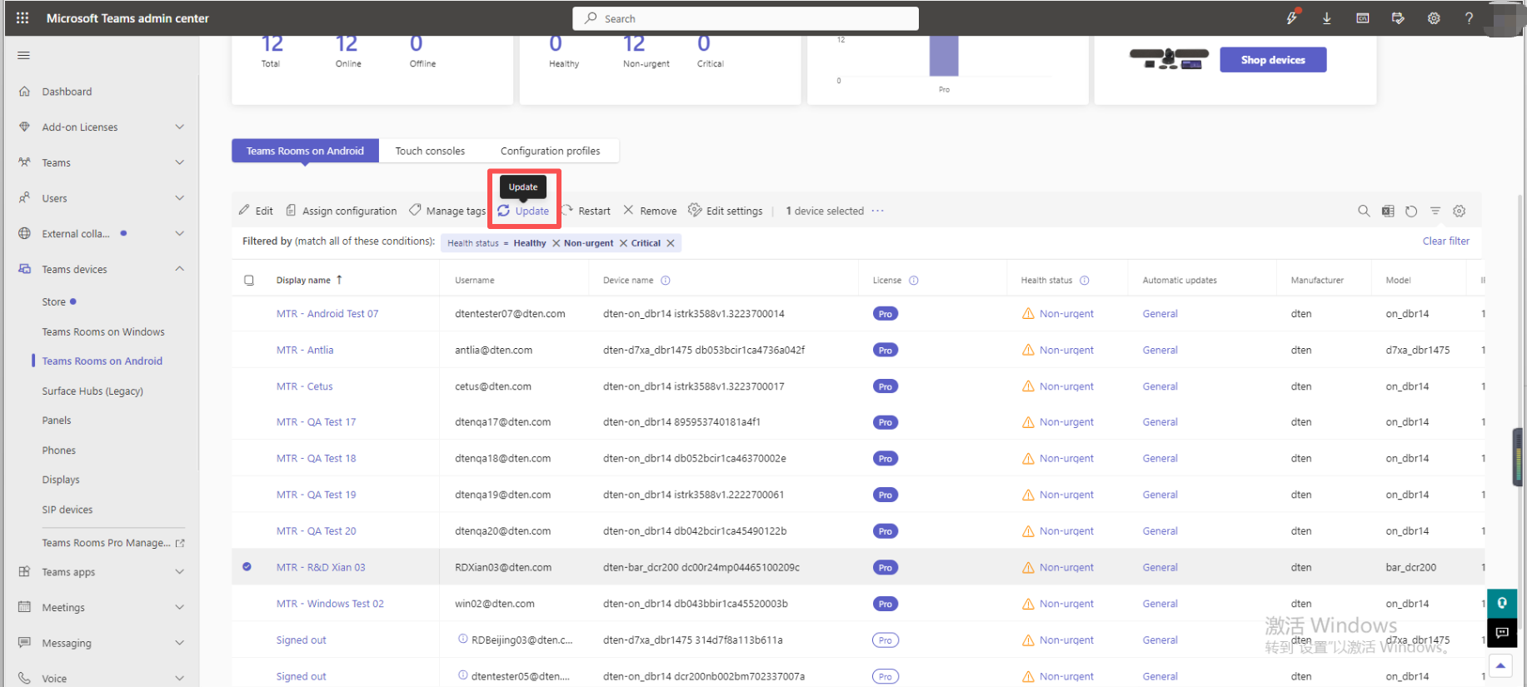Go to the Dashboard page
This screenshot has height=687, width=1527.
67,92
